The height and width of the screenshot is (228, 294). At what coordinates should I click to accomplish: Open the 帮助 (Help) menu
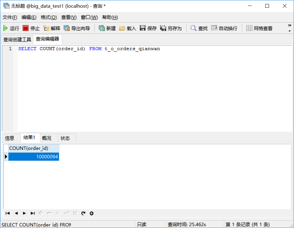tap(109, 18)
